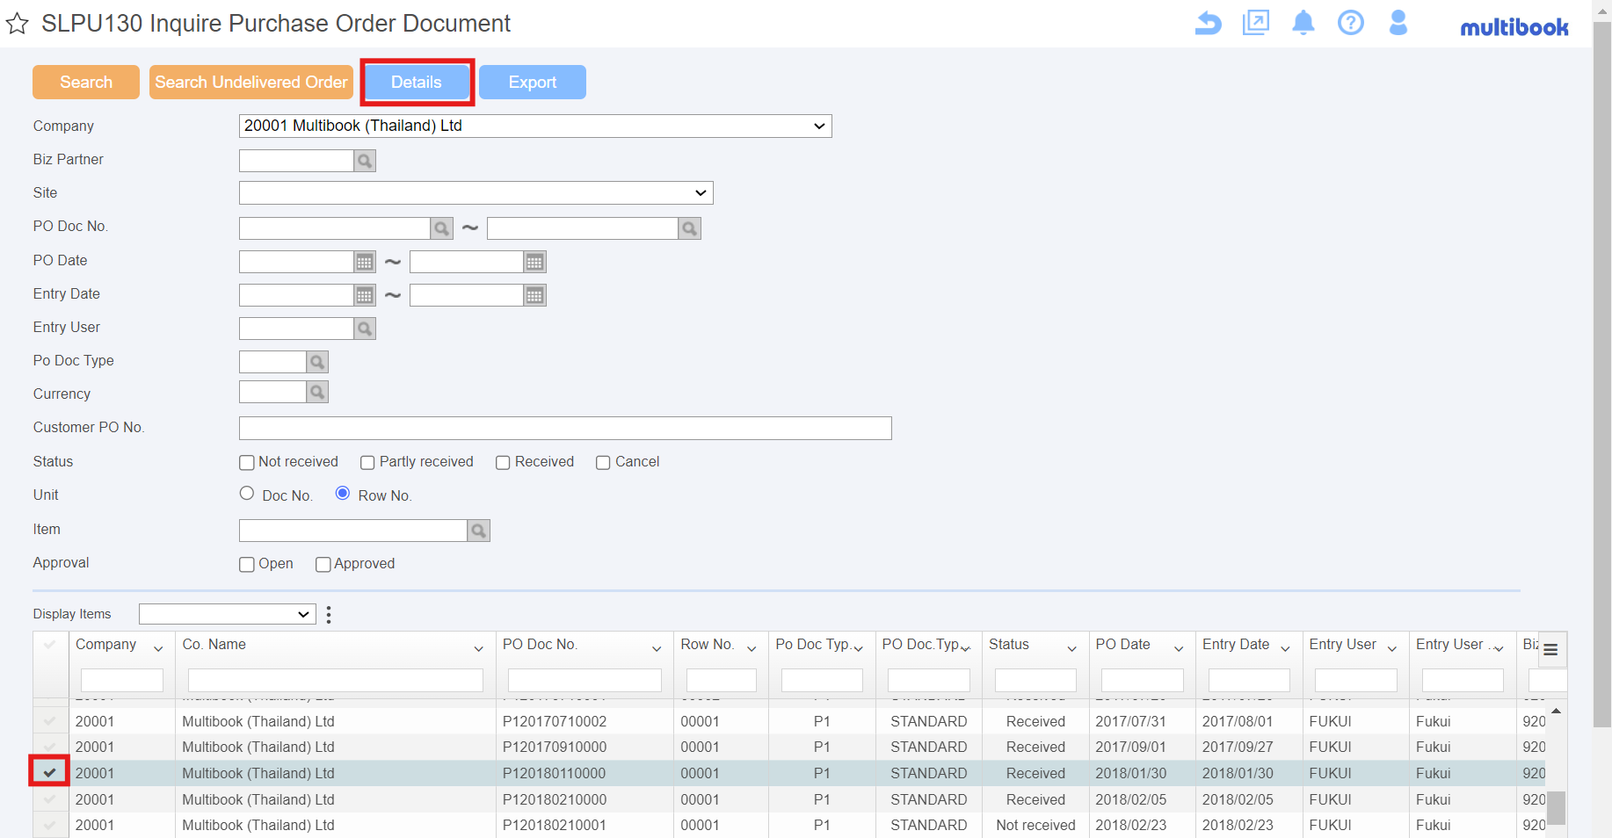This screenshot has height=838, width=1612.
Task: Check the Cancel status box
Action: [604, 463]
